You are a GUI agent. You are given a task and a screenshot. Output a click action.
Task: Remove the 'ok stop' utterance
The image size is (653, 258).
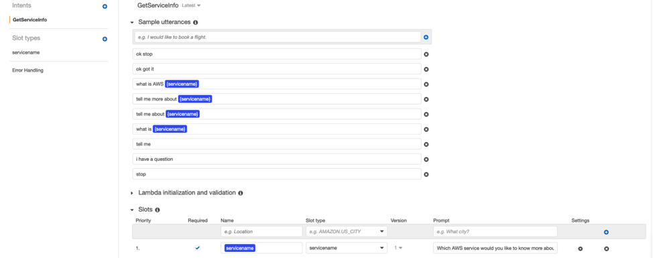click(426, 54)
